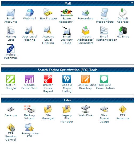The image size is (135, 144).
Task: Open Anonymous FTP icon
Action: pos(29,127)
